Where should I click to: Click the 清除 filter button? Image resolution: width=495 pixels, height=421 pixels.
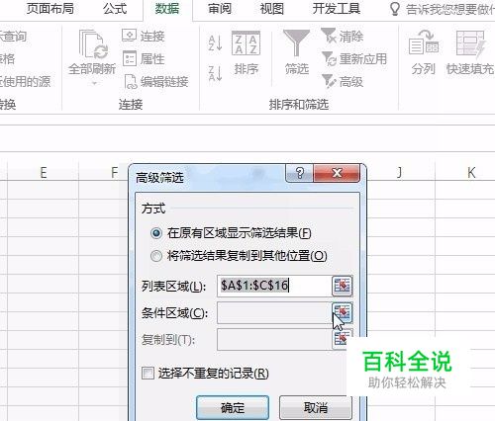pyautogui.click(x=343, y=36)
